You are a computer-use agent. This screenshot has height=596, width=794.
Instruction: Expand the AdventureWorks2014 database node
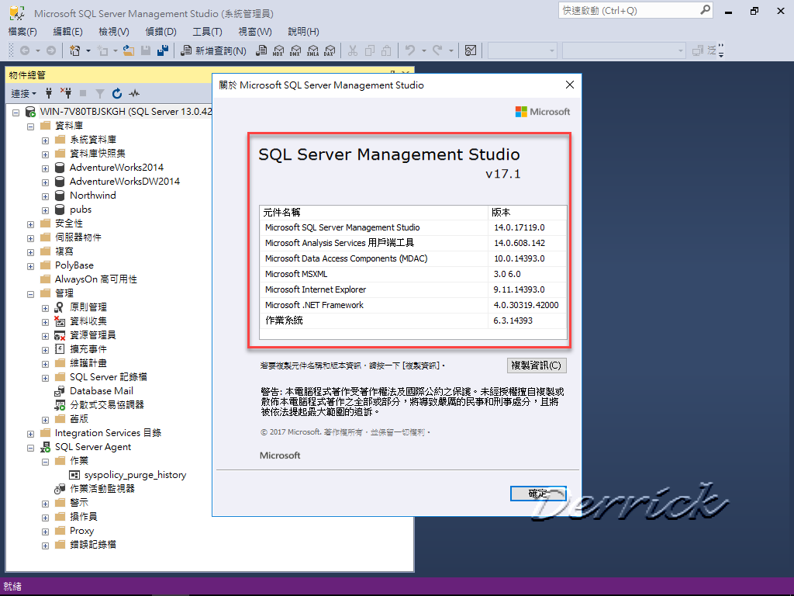45,167
